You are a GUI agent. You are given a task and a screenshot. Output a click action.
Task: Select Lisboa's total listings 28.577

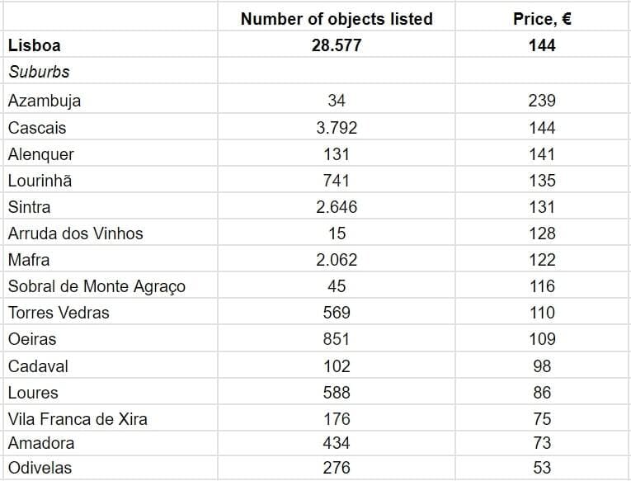point(336,45)
